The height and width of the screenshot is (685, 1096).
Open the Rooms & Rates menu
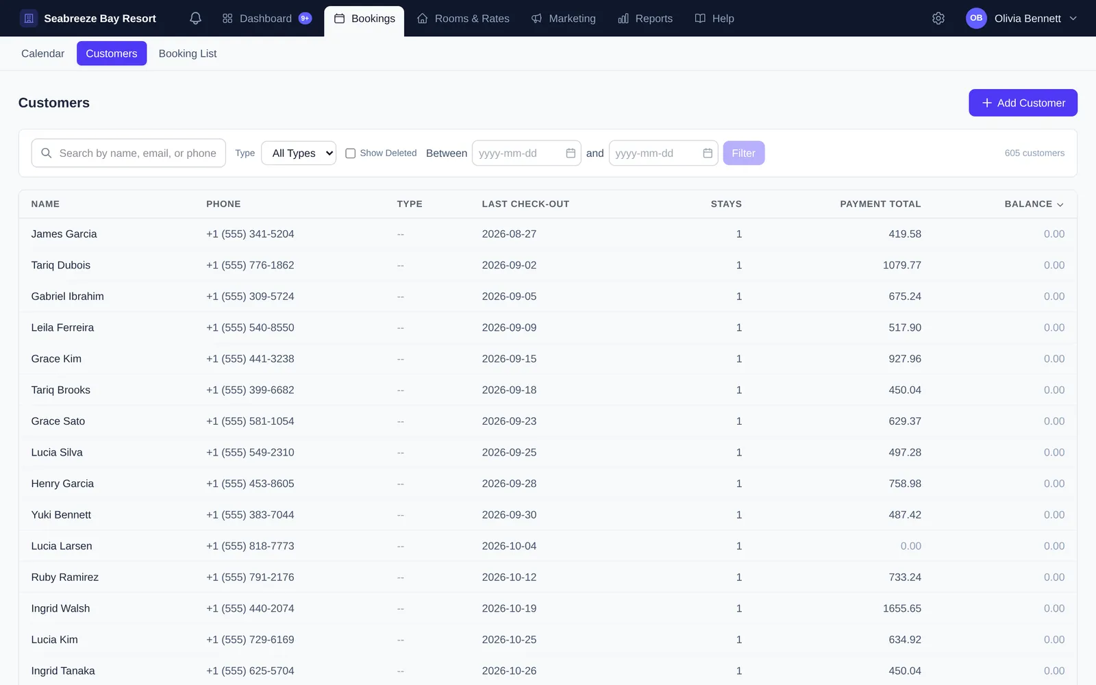pyautogui.click(x=464, y=18)
